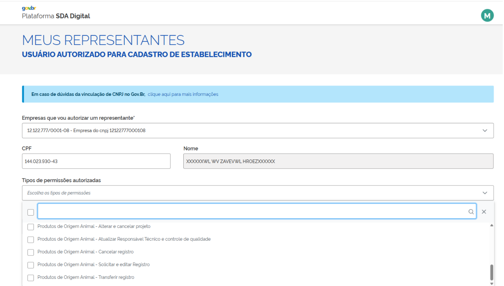Click the Plataforma SDA Digital title
Screen dimensions: 504x286
[x=56, y=16]
